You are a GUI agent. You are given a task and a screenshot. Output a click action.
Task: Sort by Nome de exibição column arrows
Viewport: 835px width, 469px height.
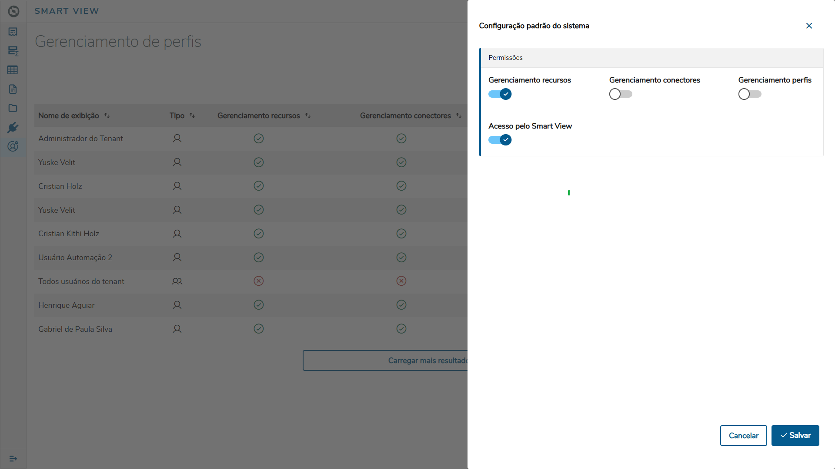(x=107, y=116)
